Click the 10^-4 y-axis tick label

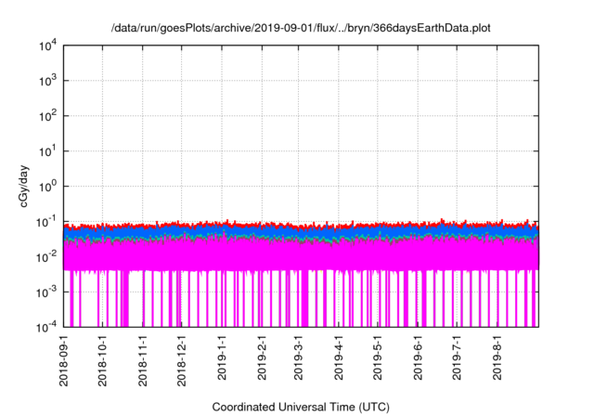[46, 327]
